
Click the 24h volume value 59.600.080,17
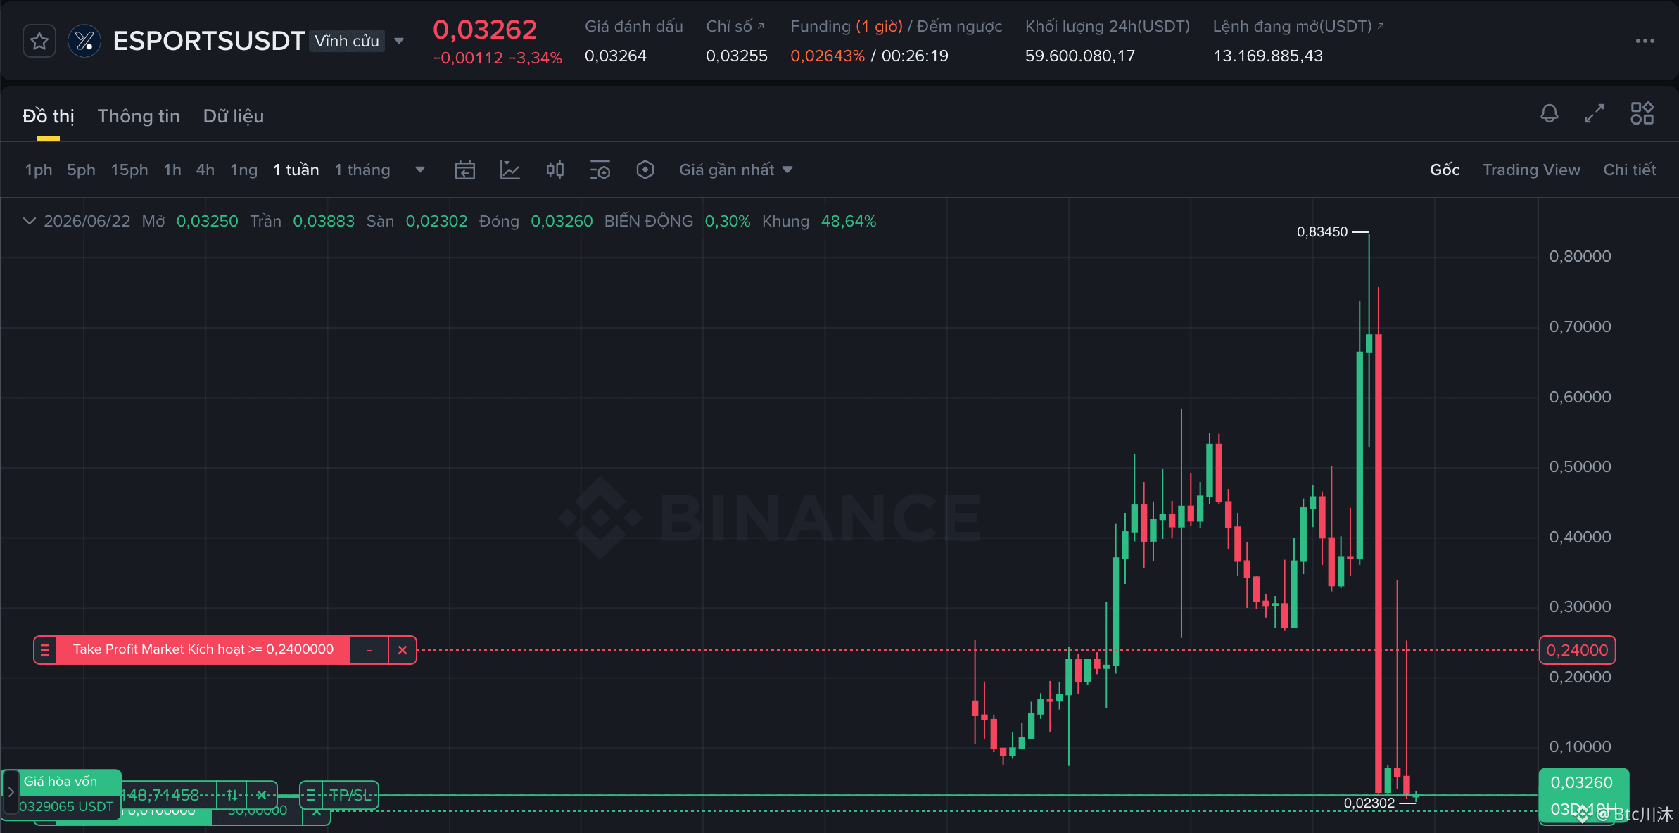pos(1080,56)
